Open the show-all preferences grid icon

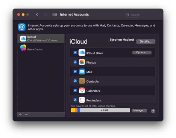55,15
